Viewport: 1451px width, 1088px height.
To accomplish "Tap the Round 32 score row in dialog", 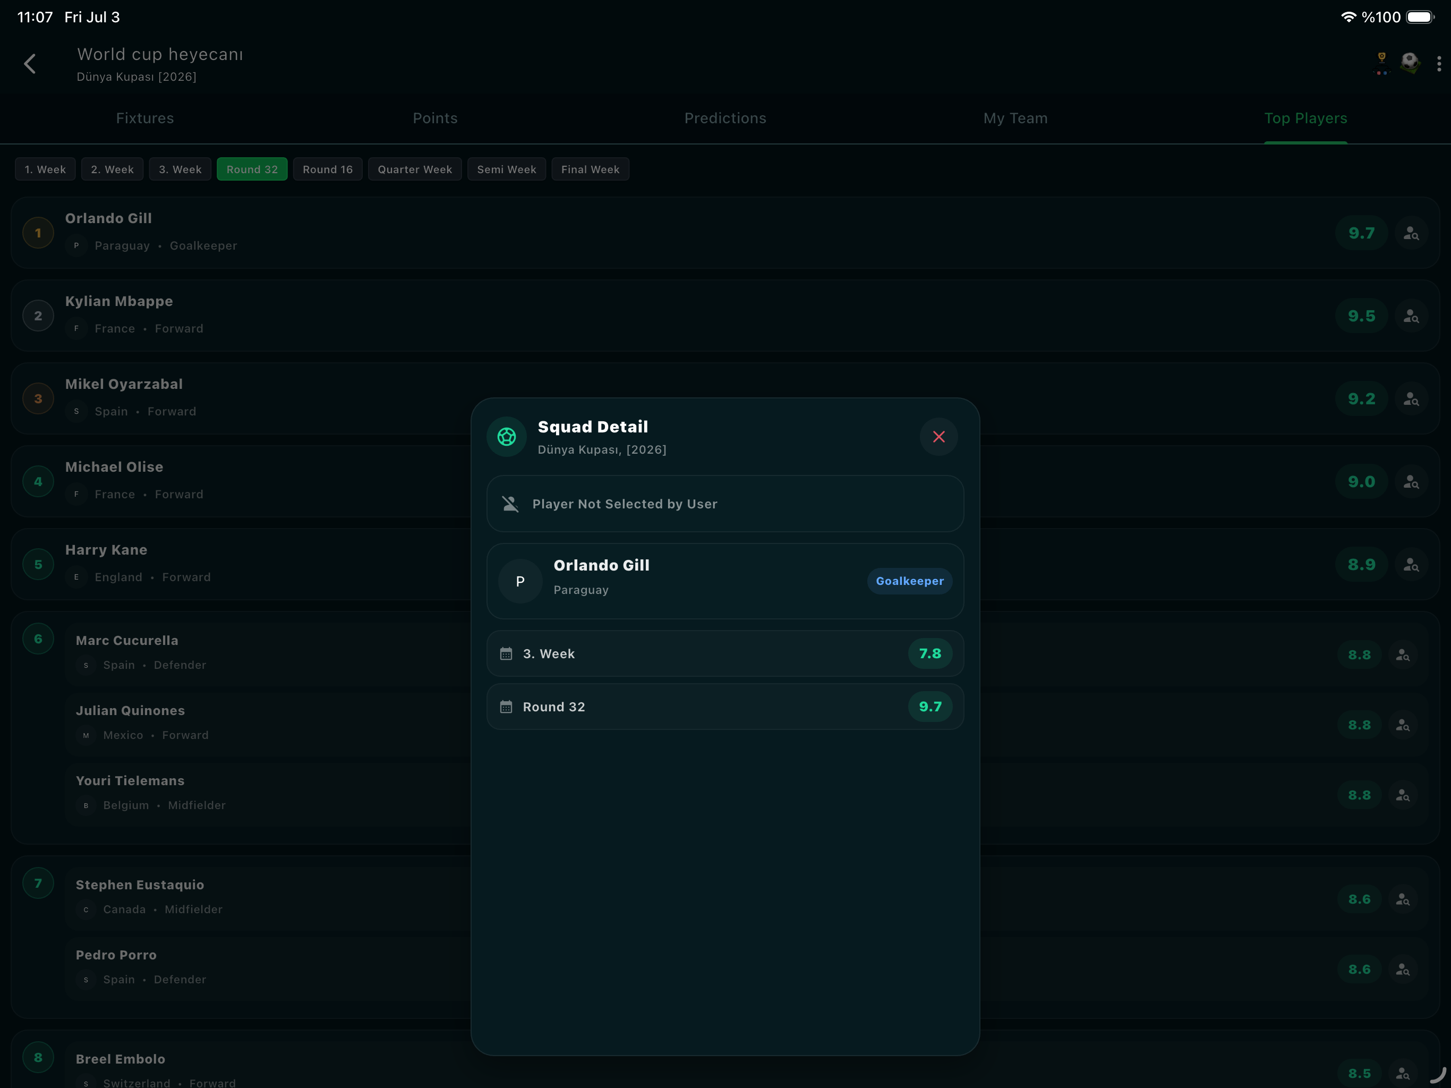I will pyautogui.click(x=725, y=707).
